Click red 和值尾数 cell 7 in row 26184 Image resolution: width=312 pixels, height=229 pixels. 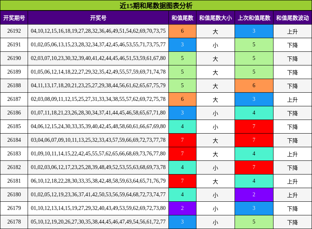coord(182,140)
